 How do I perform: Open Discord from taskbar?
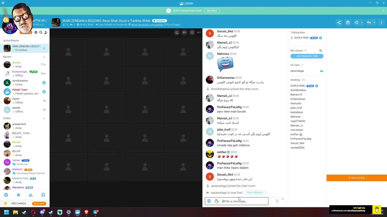tap(42, 212)
